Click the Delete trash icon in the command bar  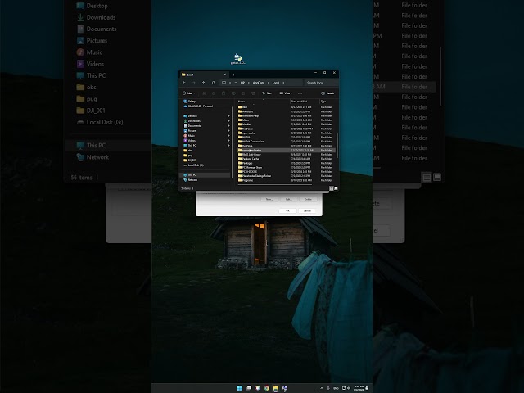[x=253, y=93]
